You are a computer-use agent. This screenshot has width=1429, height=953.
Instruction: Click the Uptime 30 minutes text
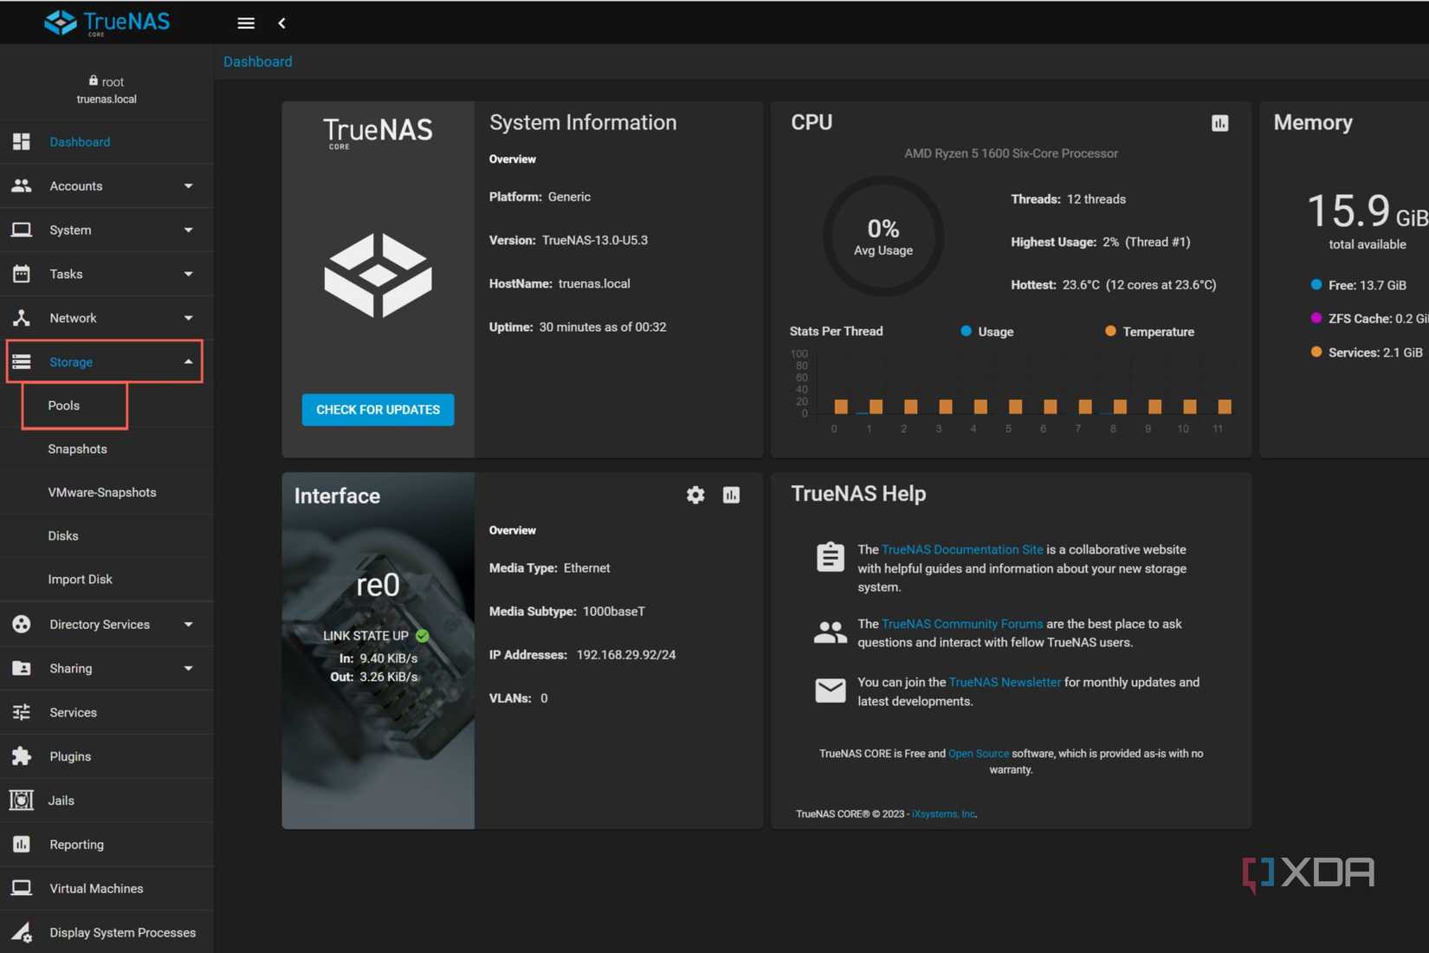(x=578, y=327)
